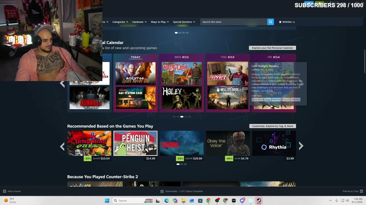Open the Gas Station Case game thumbnail
Viewport: 366px width, 205px height.
(x=136, y=98)
